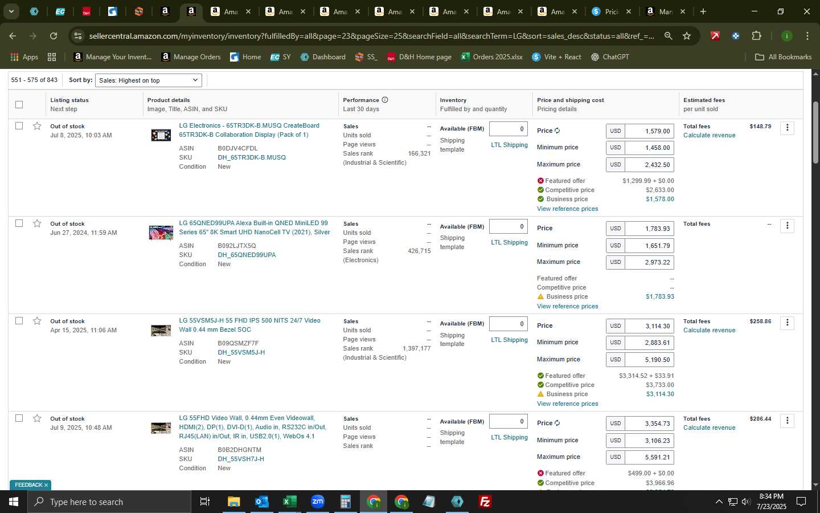Open the Apps bookmark shortcut
820x513 pixels.
coord(24,57)
